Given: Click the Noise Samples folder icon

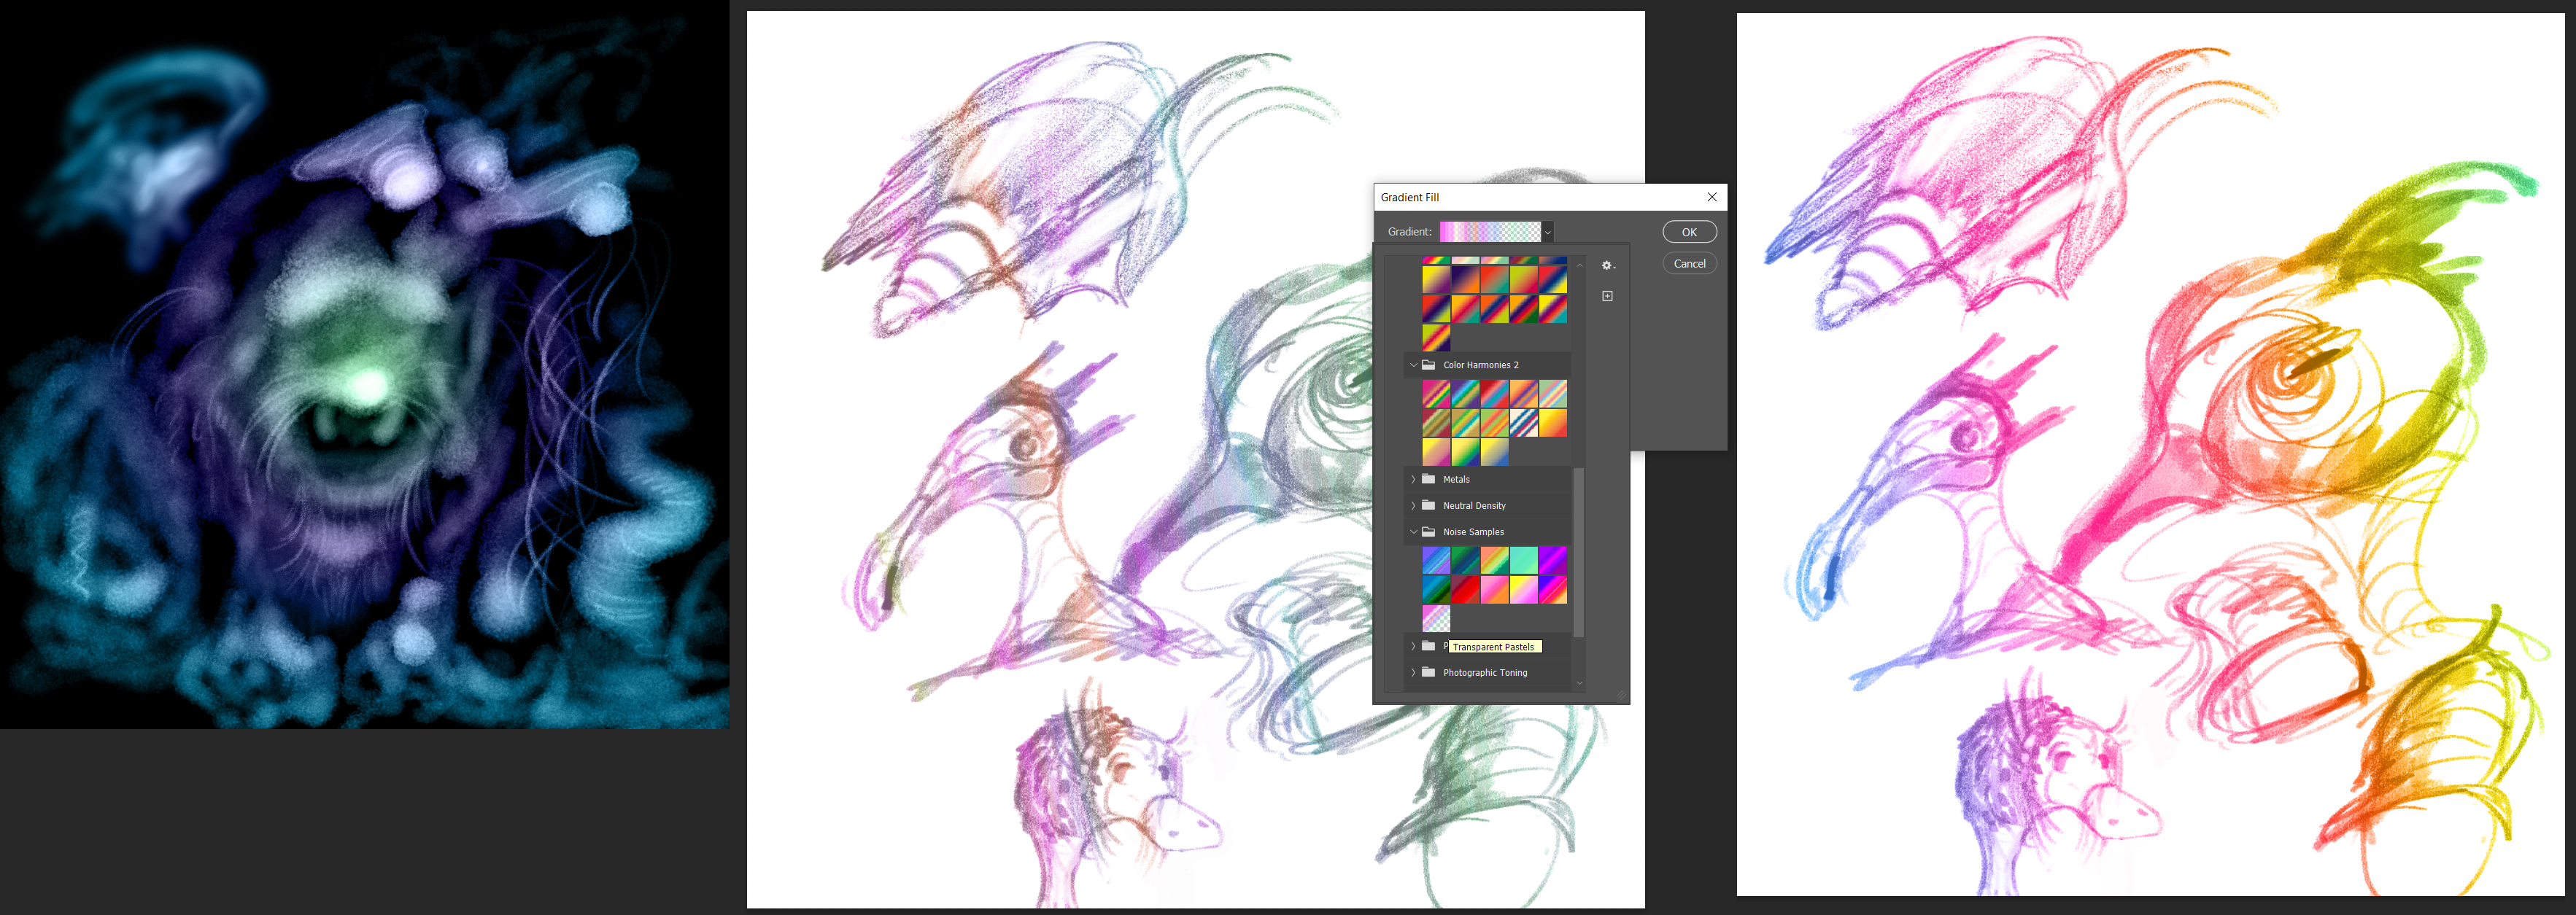Looking at the screenshot, I should 1428,532.
